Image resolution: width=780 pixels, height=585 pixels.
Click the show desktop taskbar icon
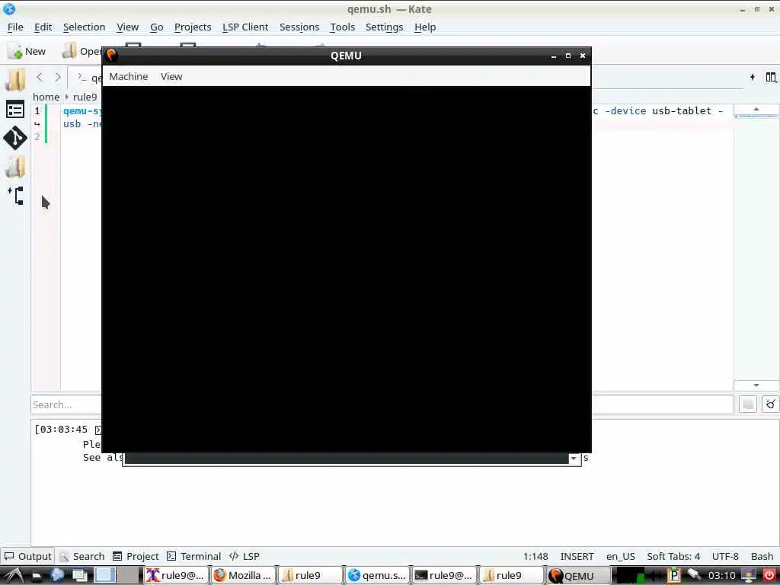click(x=79, y=576)
